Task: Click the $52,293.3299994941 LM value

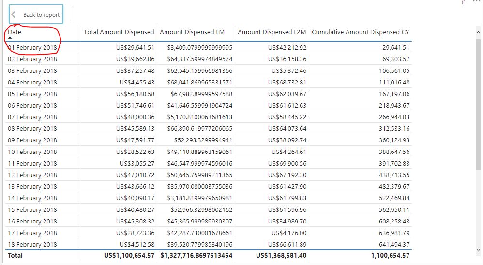Action: pyautogui.click(x=203, y=140)
